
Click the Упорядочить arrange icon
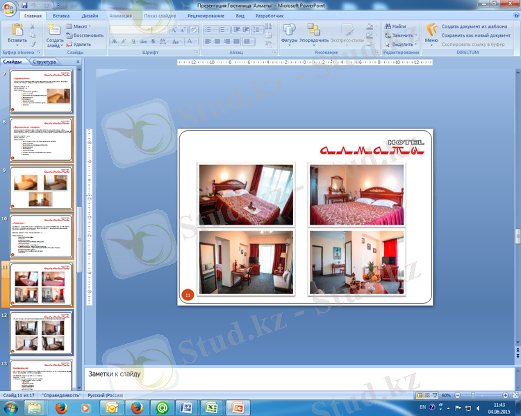[x=313, y=30]
